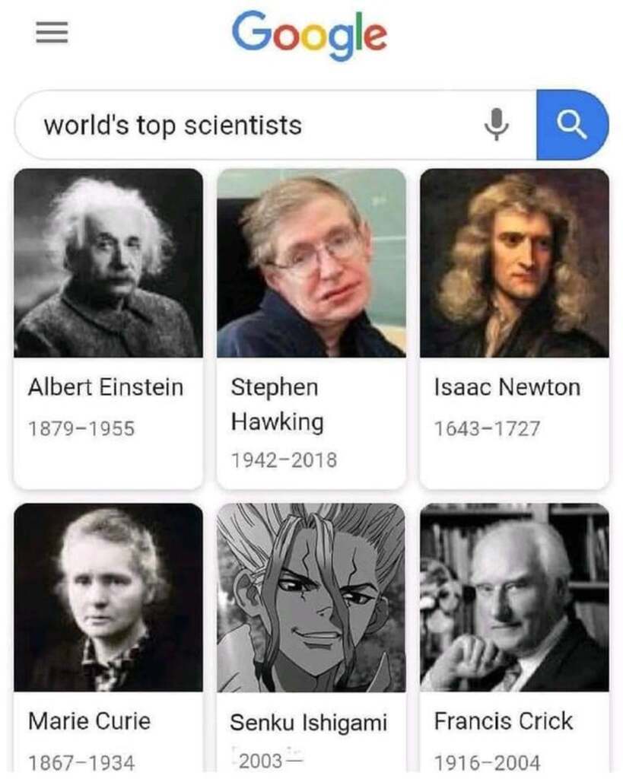This screenshot has height=779, width=623.
Task: Open Francis Crick's photo
Action: (515, 597)
